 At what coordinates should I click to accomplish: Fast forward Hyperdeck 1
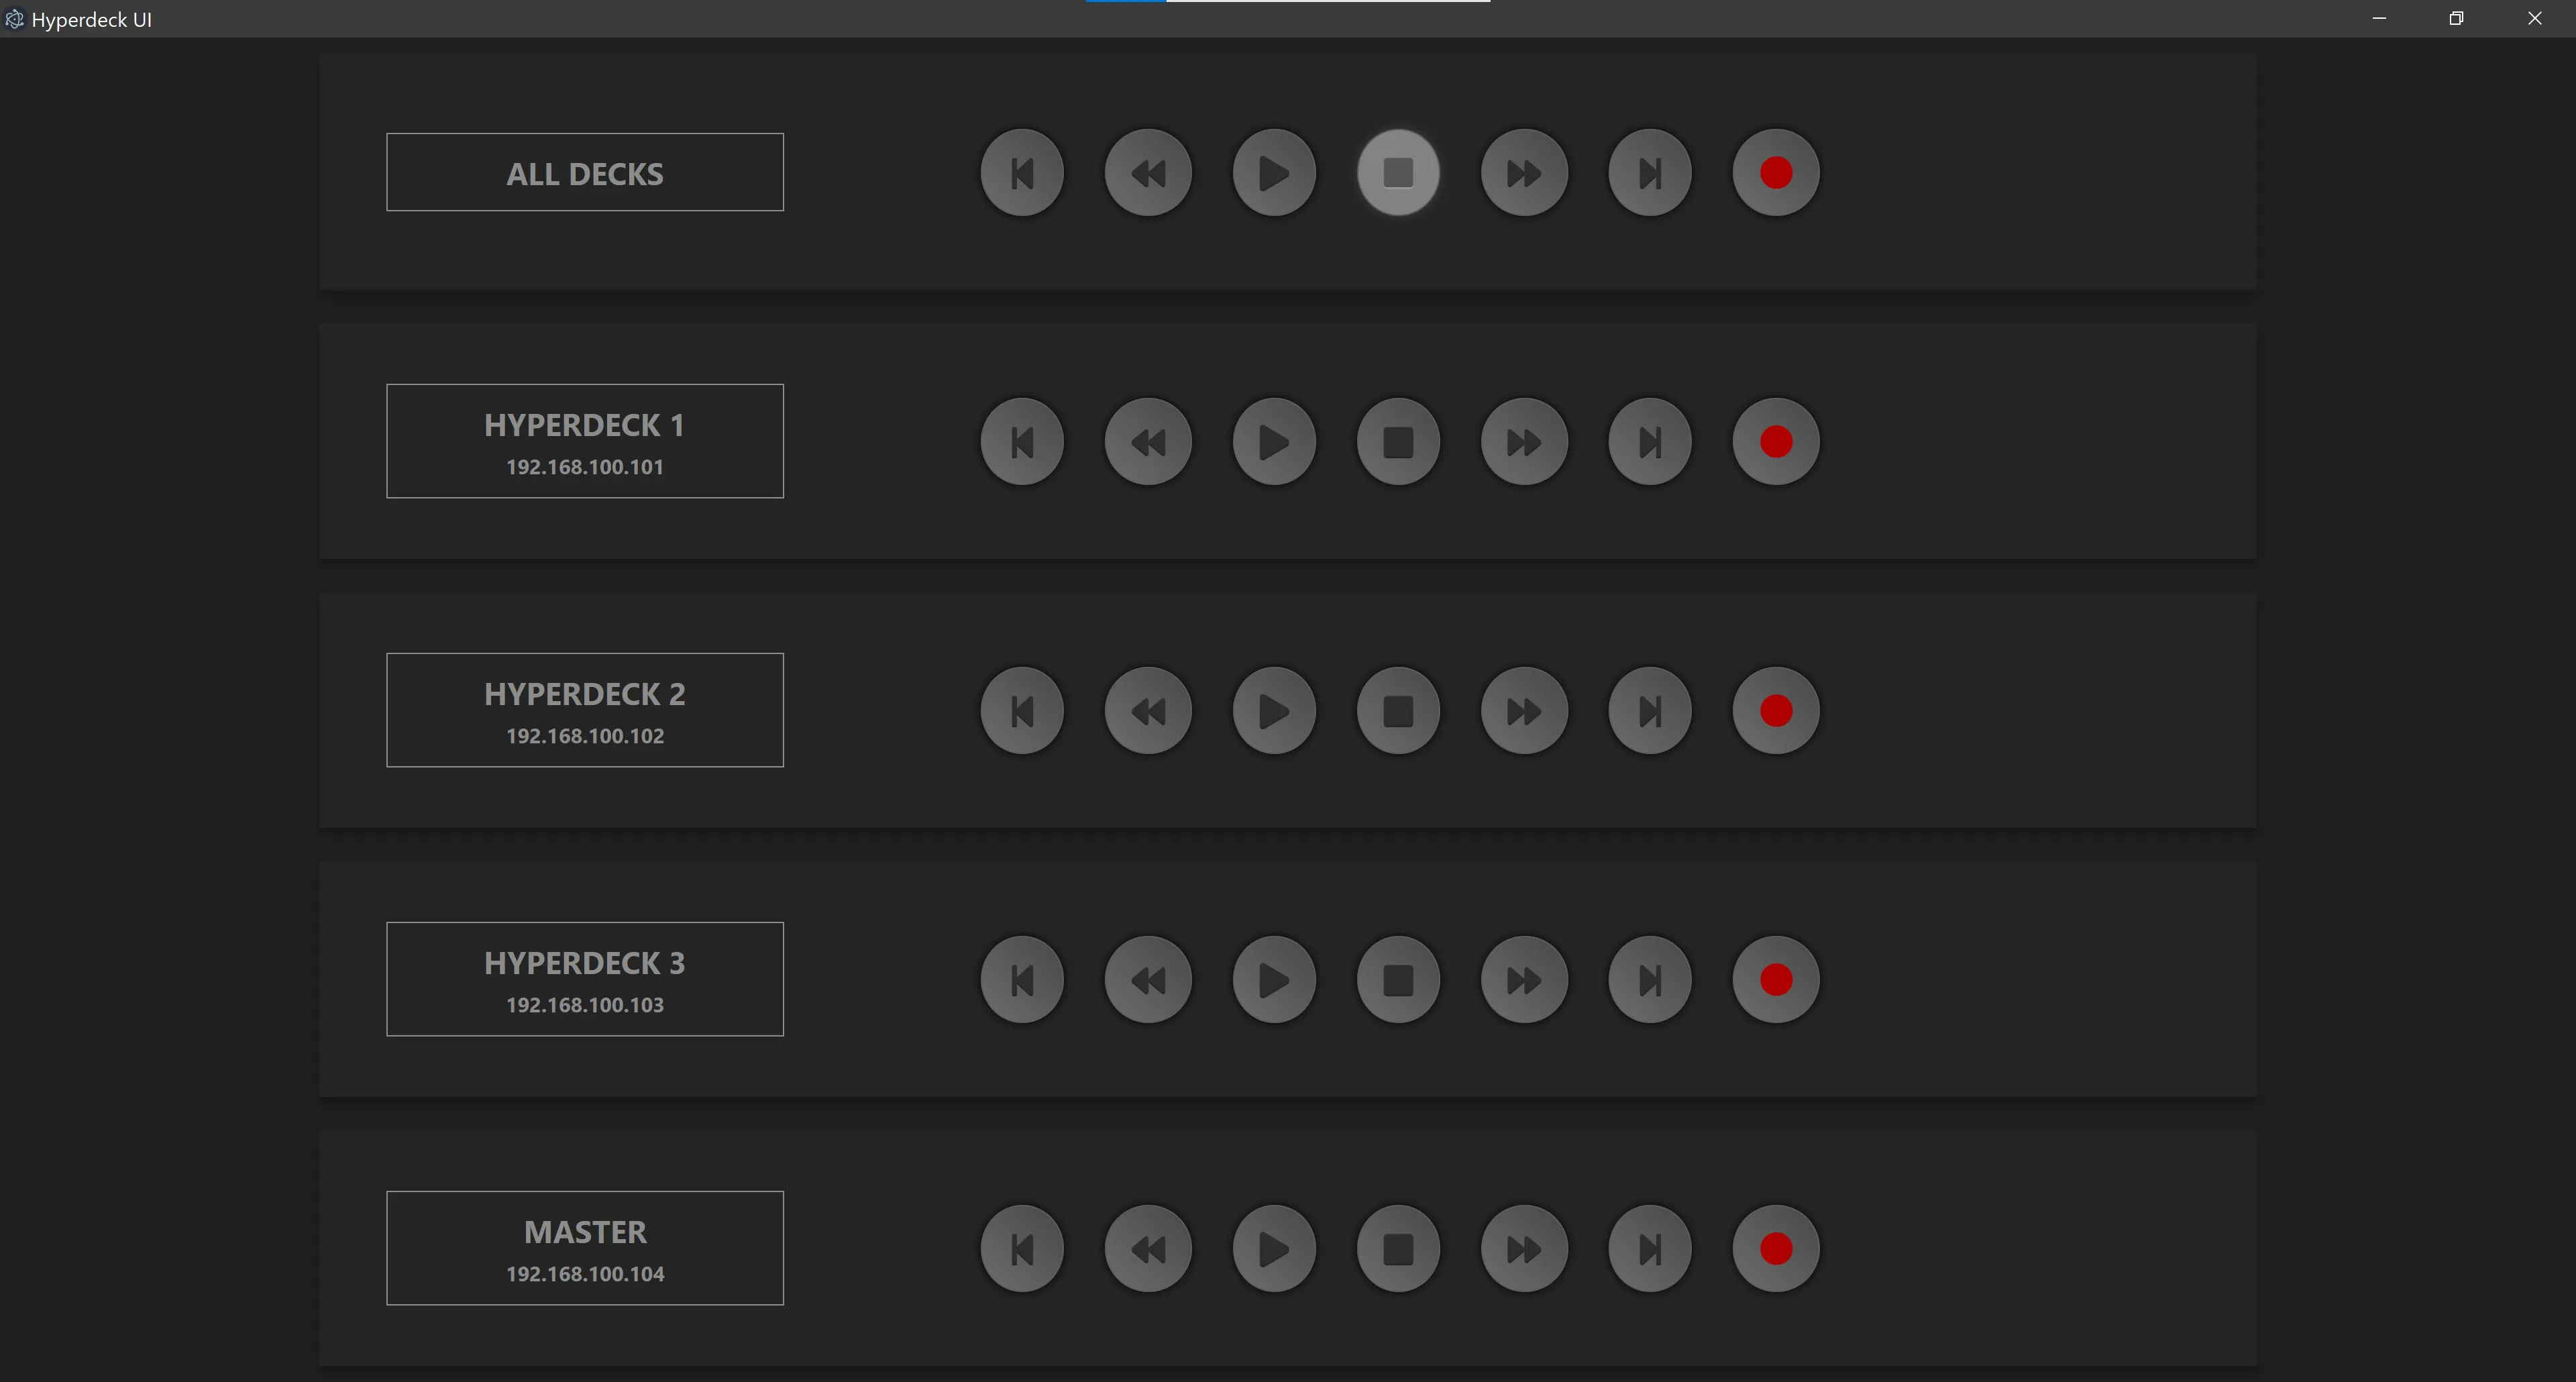1524,442
